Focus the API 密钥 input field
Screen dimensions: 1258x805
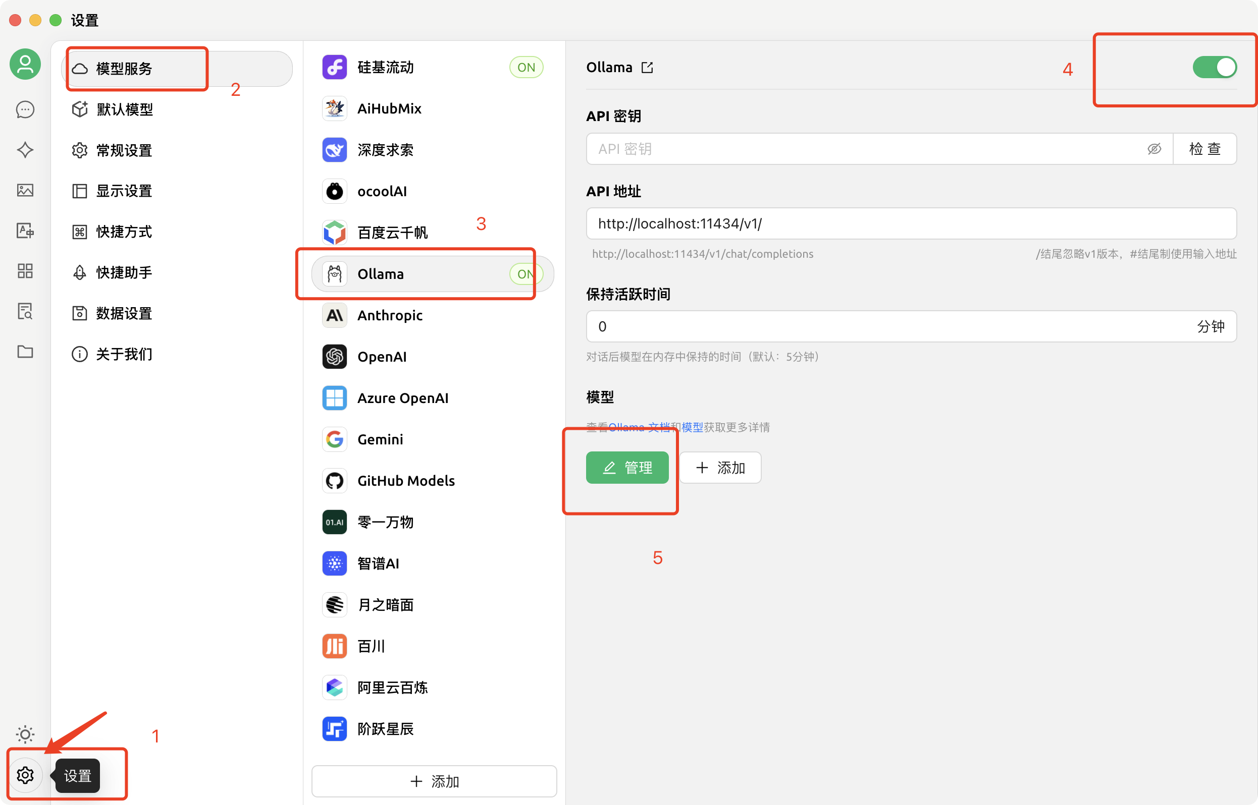pos(879,149)
